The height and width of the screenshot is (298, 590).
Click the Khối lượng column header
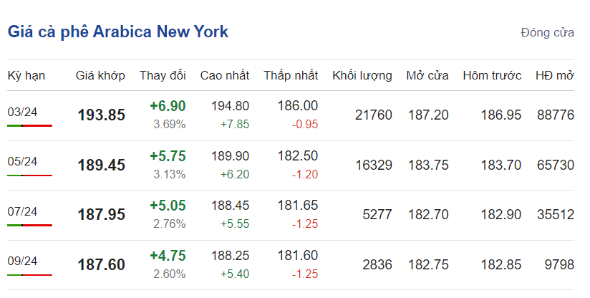(x=362, y=75)
